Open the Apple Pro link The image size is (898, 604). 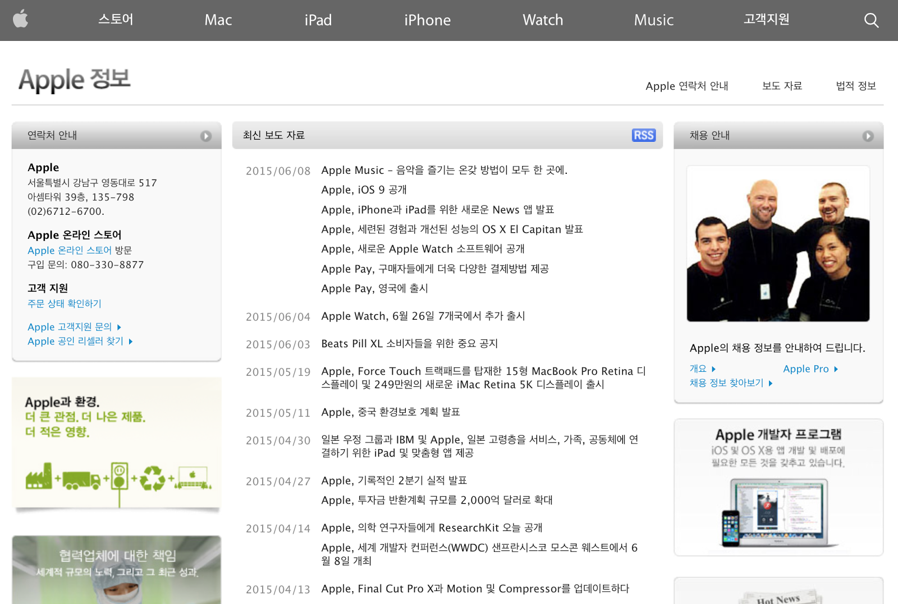click(x=810, y=369)
